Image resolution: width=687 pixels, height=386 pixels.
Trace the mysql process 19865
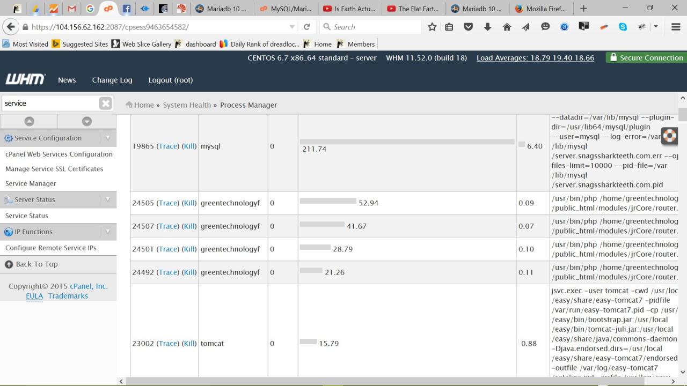click(x=168, y=146)
